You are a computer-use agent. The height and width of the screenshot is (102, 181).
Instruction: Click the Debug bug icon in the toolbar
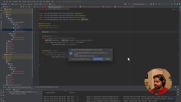151,4
